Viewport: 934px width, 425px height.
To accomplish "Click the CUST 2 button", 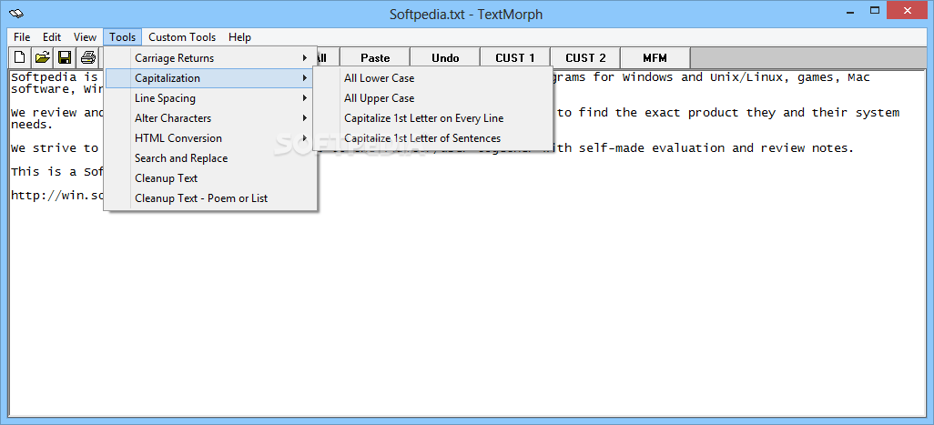I will [585, 57].
